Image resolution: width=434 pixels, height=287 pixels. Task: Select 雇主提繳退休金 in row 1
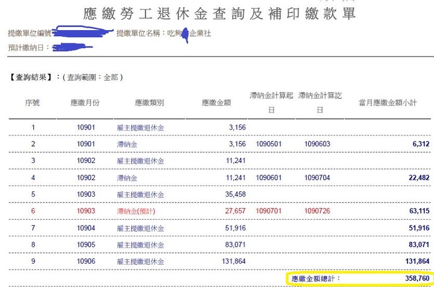coord(140,128)
